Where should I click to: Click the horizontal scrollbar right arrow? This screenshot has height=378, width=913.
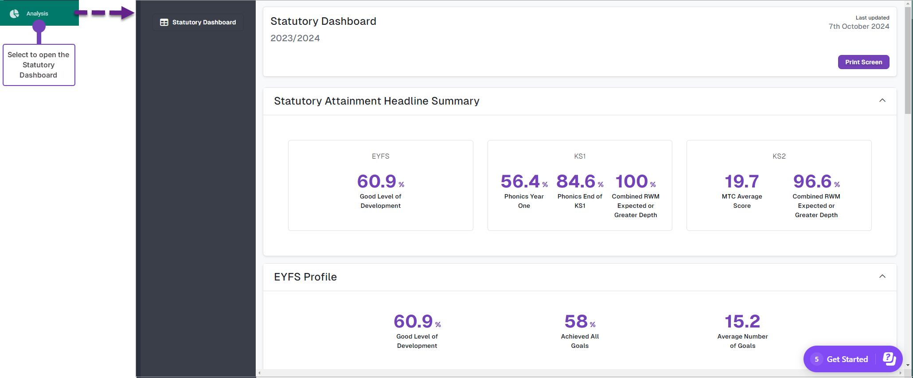pos(900,373)
